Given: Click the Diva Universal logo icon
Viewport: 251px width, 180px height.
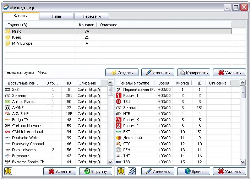Looking at the screenshot, I should 7,150.
